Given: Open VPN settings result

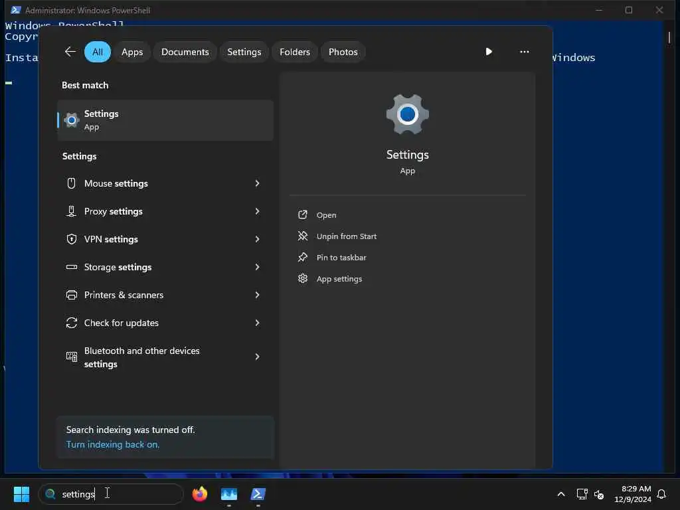Looking at the screenshot, I should click(165, 239).
